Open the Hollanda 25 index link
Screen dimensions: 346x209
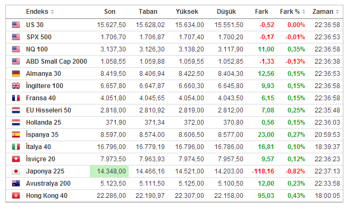pos(44,122)
